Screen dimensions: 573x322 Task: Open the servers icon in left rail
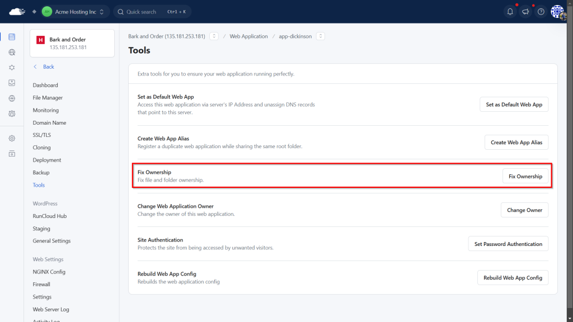(12, 37)
